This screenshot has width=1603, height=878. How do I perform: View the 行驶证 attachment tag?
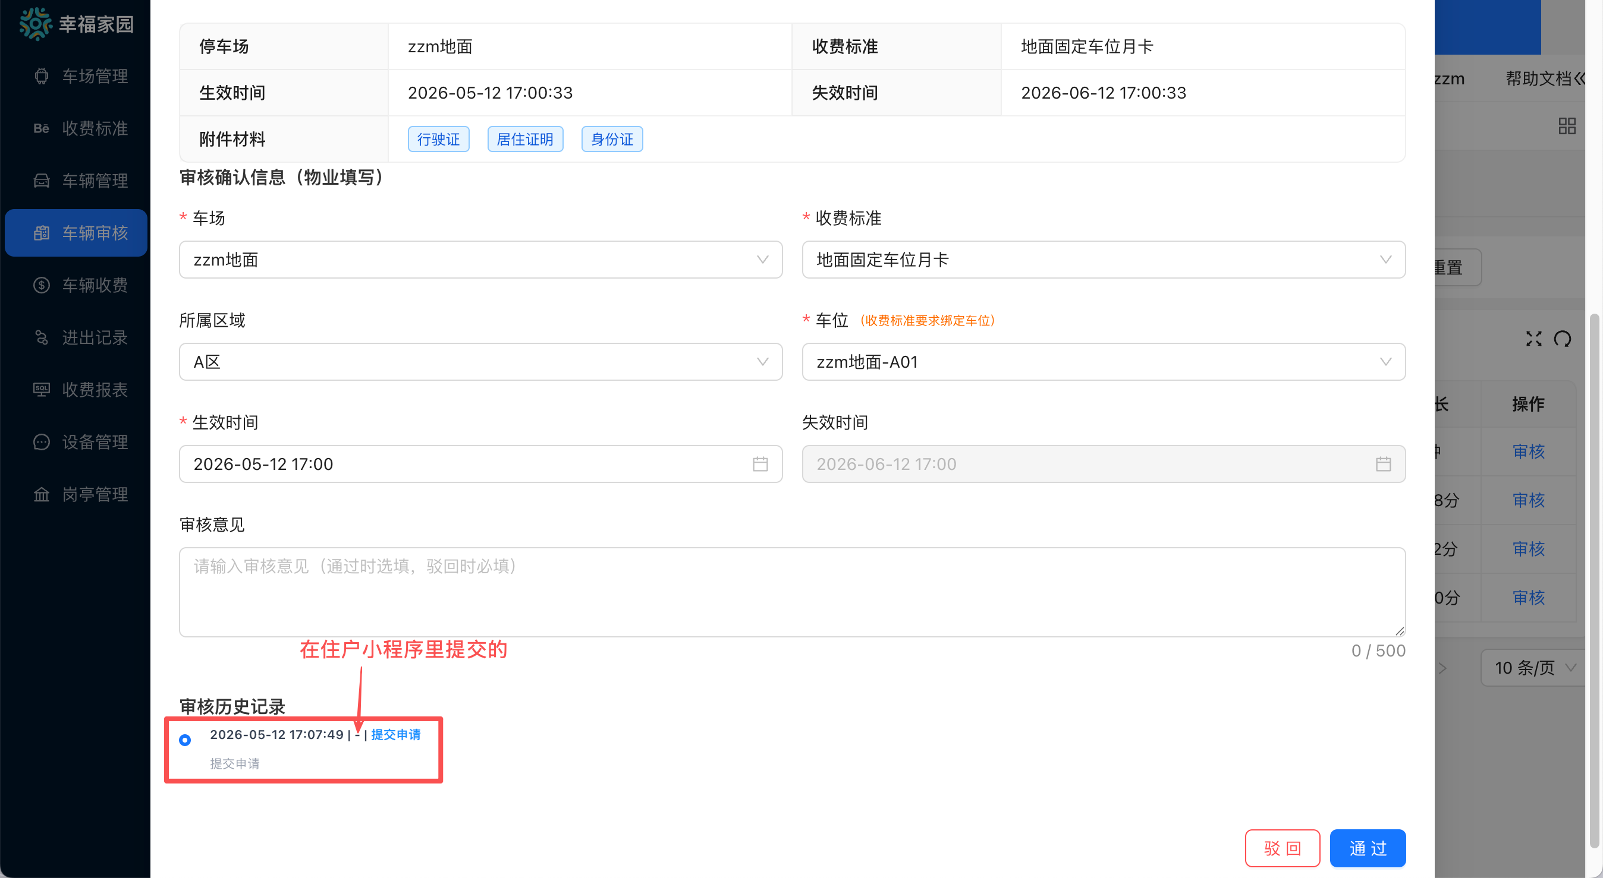pyautogui.click(x=438, y=138)
